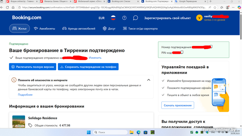The height and width of the screenshot is (136, 242).
Task: Open Microsoft Edge taskbar icon
Action: (139, 132)
